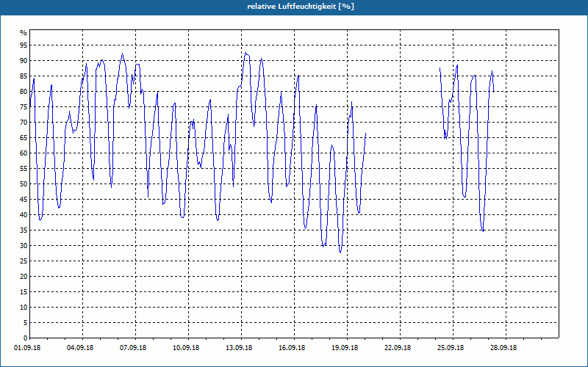The width and height of the screenshot is (588, 367).
Task: Select the 16.09.18 date label
Action: 292,348
